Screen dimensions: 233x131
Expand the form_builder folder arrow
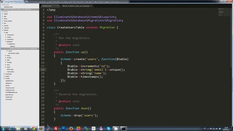[3, 21]
